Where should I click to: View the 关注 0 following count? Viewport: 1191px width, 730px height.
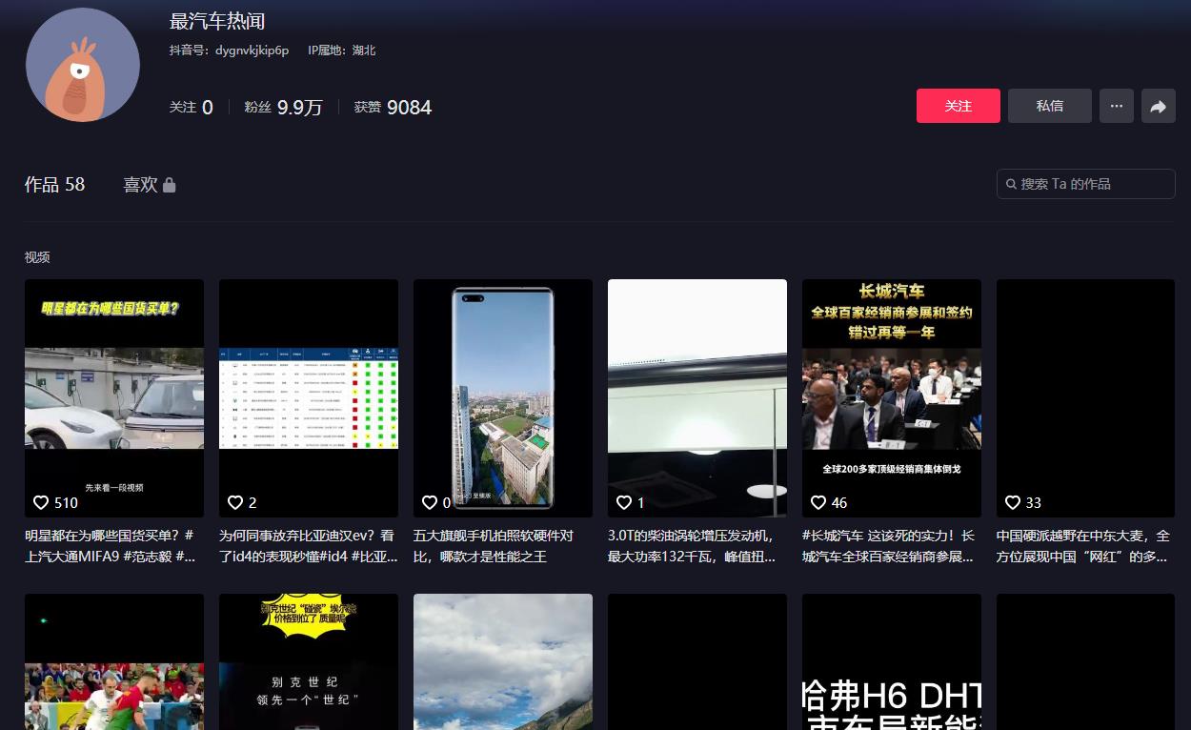(191, 108)
